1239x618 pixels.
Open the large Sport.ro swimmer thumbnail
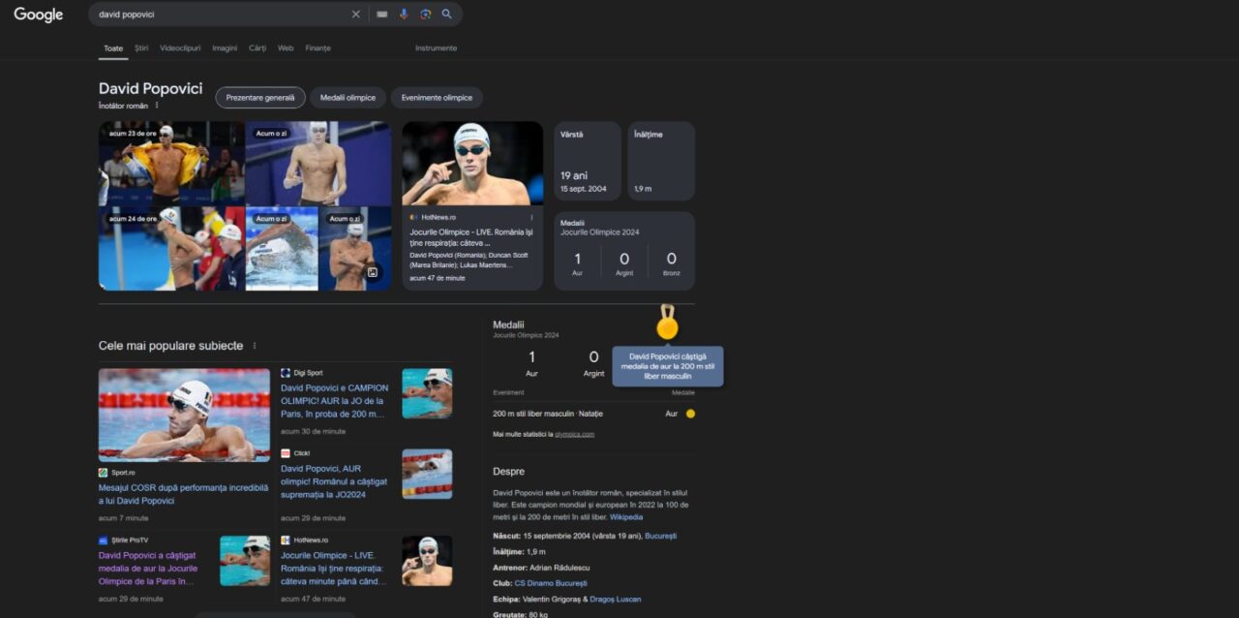coord(184,415)
